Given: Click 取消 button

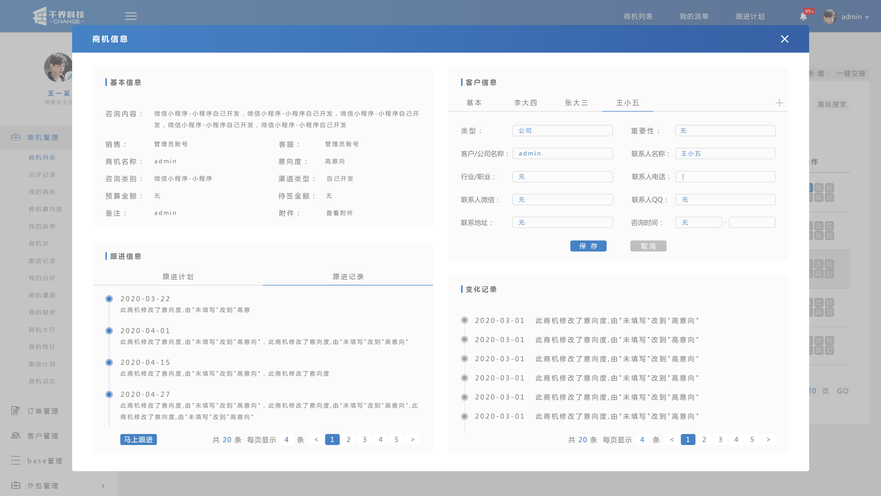Looking at the screenshot, I should click(x=648, y=246).
